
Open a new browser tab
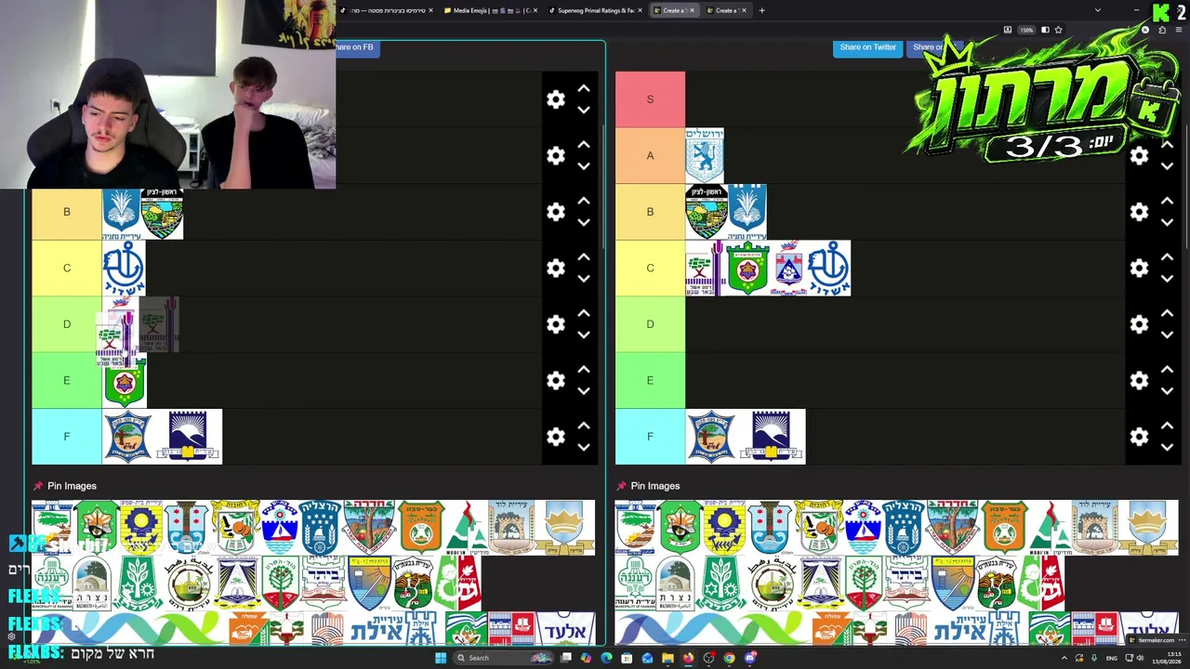(x=761, y=10)
